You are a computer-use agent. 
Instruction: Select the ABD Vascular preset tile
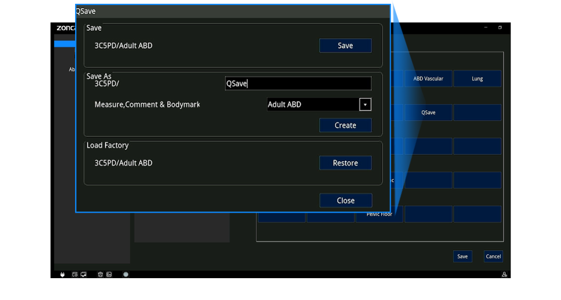[428, 79]
